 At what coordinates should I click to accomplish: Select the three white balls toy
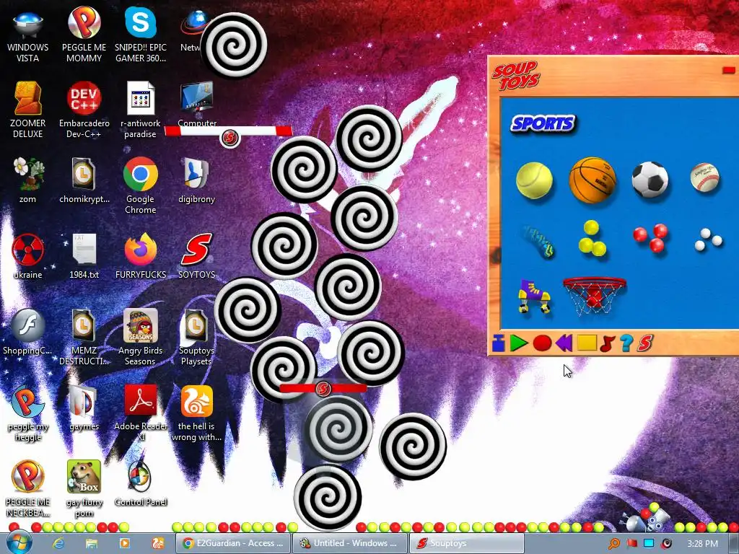click(x=709, y=239)
